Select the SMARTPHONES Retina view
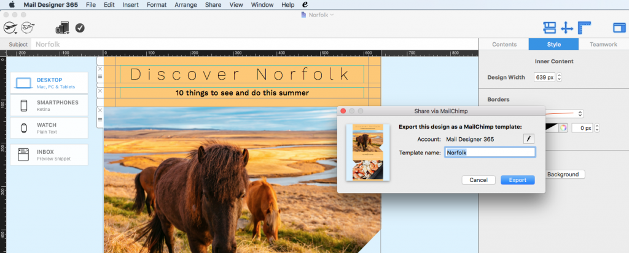Image resolution: width=629 pixels, height=253 pixels. [49, 105]
